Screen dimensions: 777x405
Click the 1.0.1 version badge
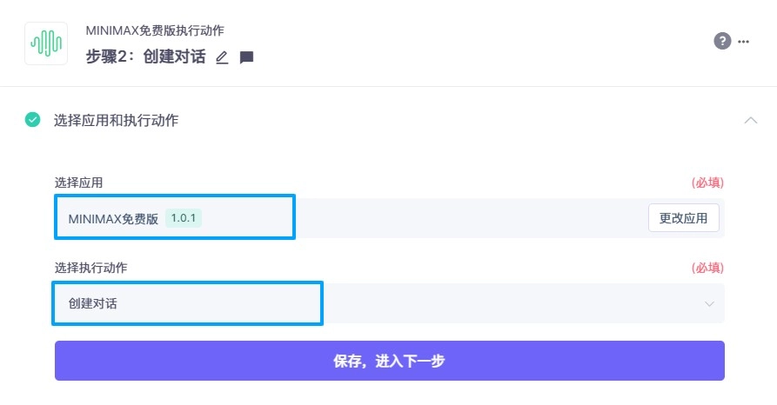(x=184, y=218)
